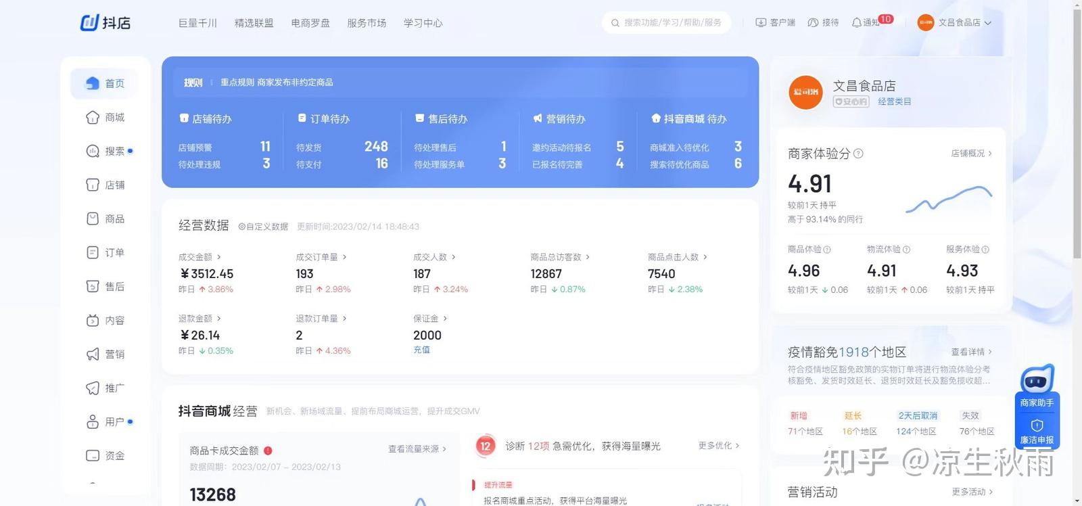The width and height of the screenshot is (1082, 506).
Task: Click 12项 link in diagnosis banner
Action: coord(539,446)
